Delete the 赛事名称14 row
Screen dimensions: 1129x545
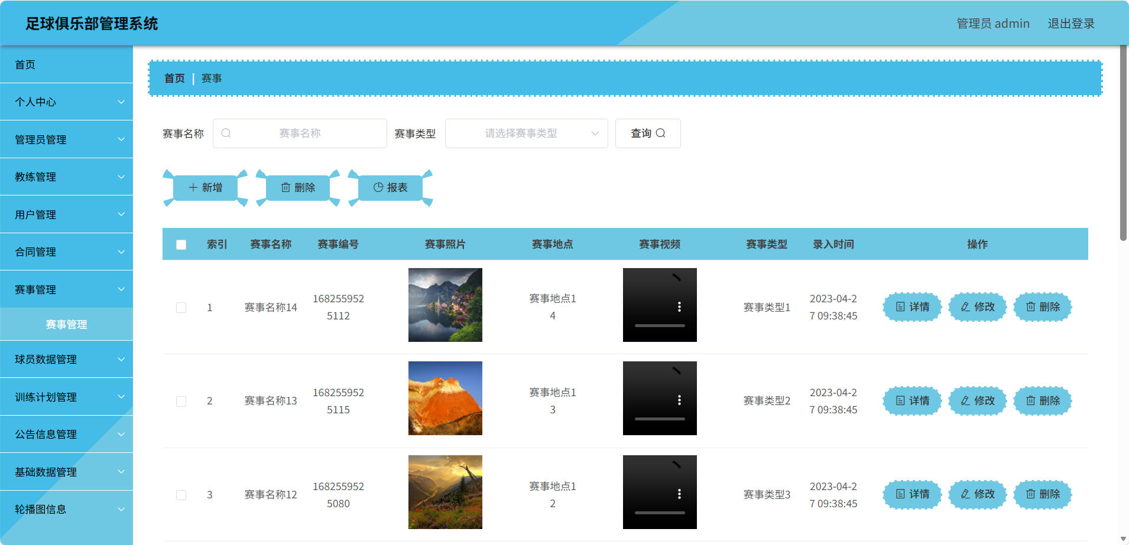pyautogui.click(x=1043, y=307)
